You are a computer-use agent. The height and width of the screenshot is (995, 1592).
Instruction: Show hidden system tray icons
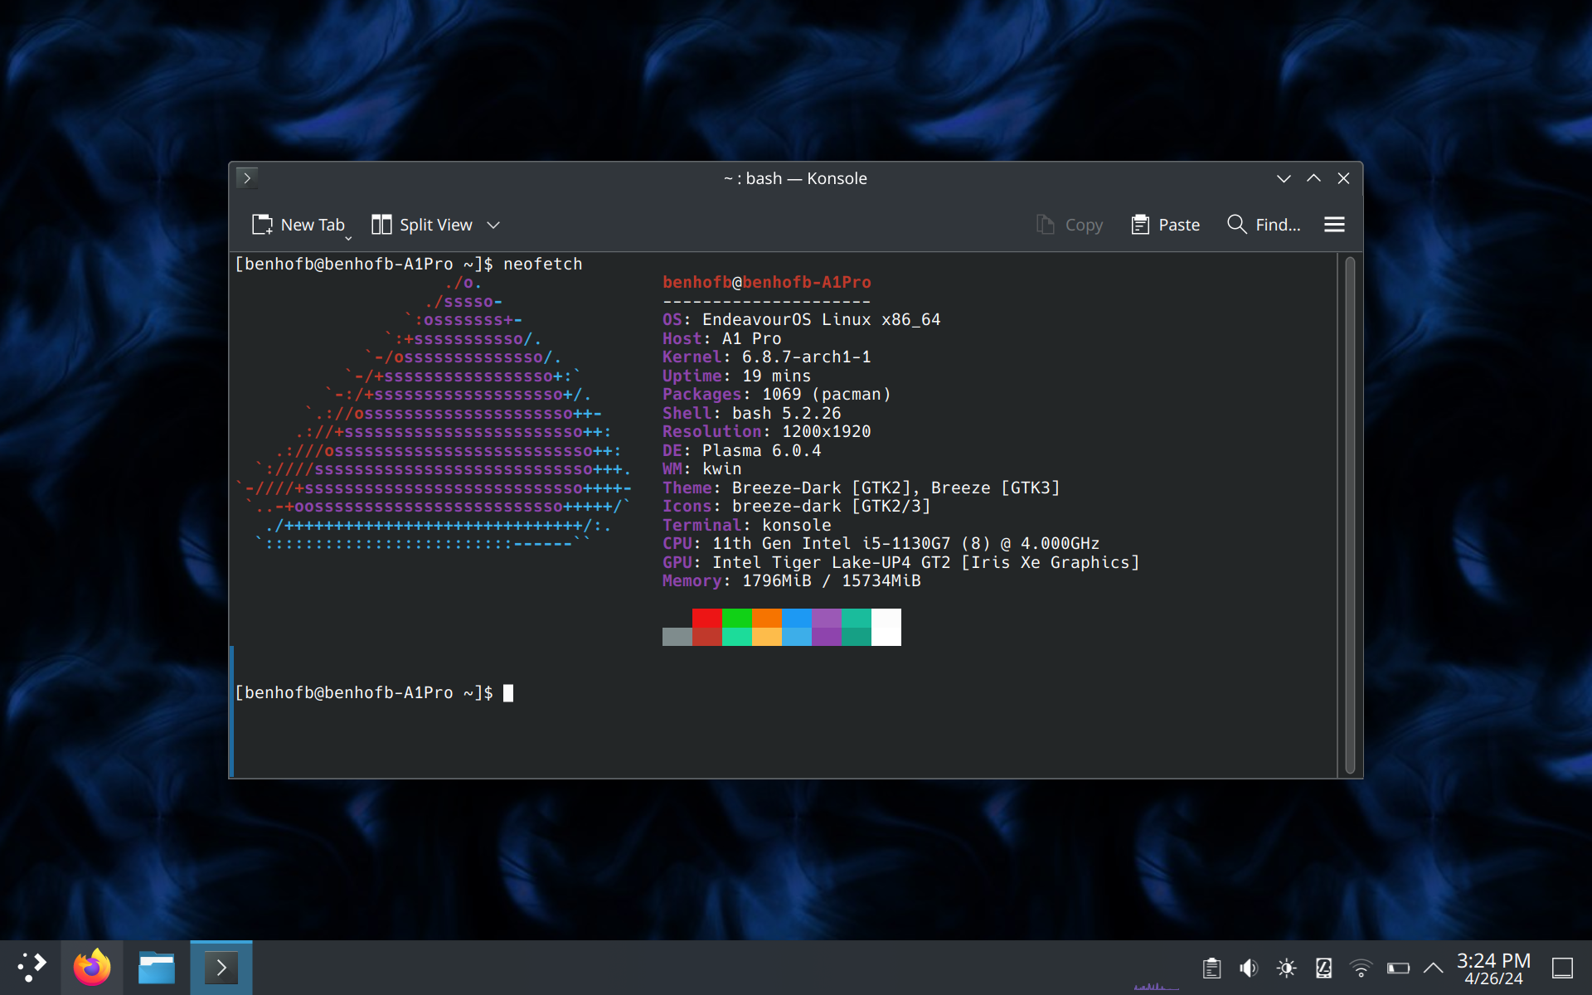pos(1433,968)
